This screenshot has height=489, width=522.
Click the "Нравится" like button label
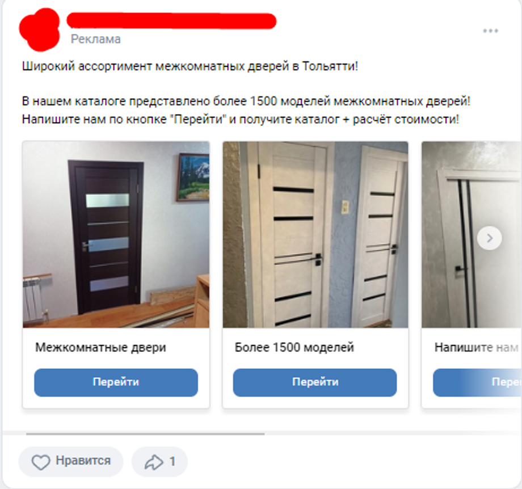pyautogui.click(x=83, y=461)
